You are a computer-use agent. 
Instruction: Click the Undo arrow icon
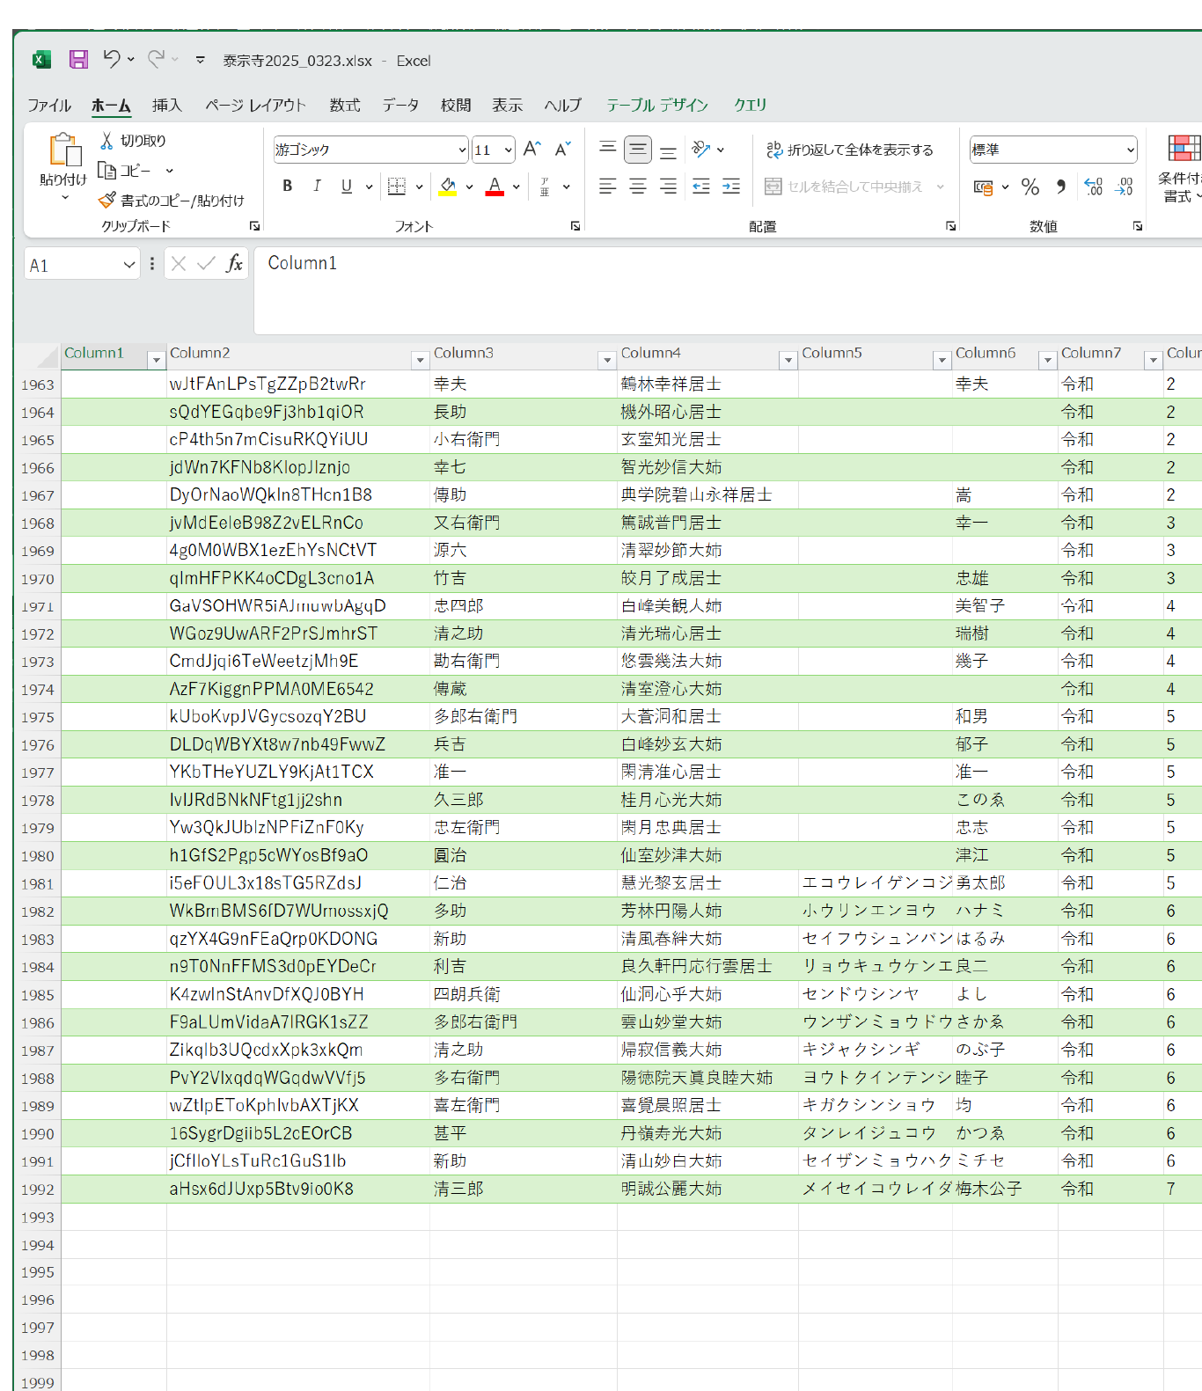[x=111, y=59]
